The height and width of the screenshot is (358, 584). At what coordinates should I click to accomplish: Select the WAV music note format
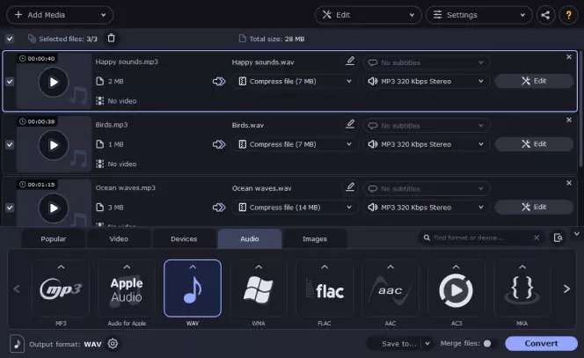(x=193, y=289)
